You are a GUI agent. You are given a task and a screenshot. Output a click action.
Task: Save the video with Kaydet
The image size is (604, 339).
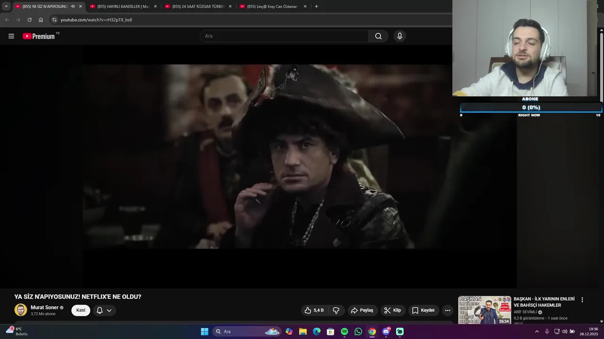423,310
